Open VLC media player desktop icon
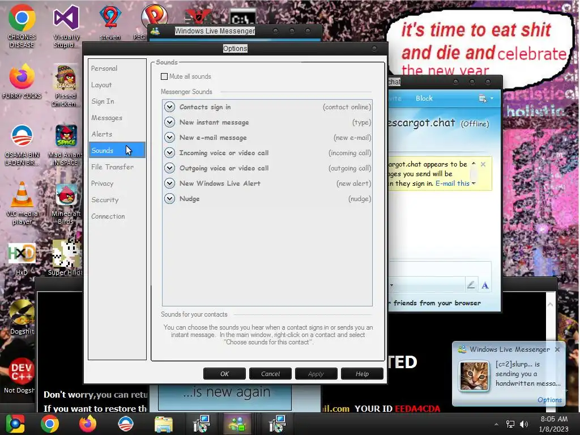 [x=22, y=203]
